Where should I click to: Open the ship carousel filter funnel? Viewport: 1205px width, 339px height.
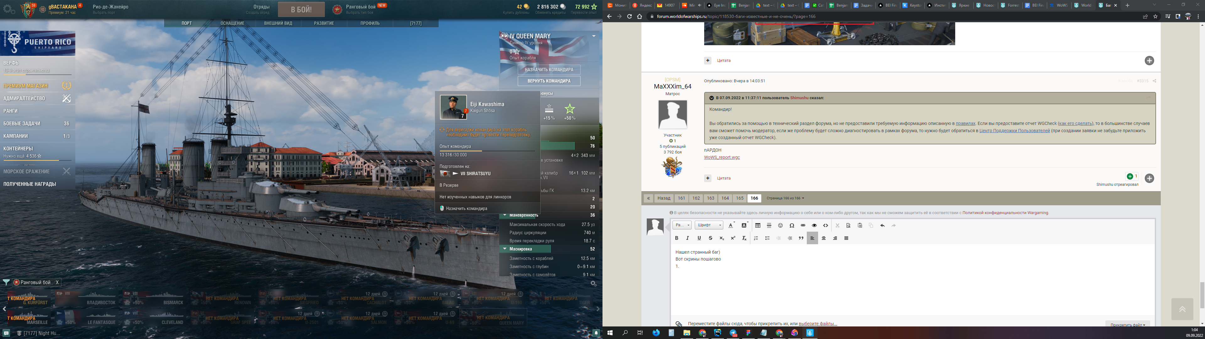pyautogui.click(x=6, y=282)
